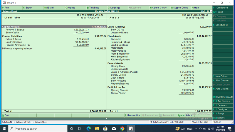Click Alter Column button
Viewport: 235px width, 132px height.
click(x=223, y=80)
